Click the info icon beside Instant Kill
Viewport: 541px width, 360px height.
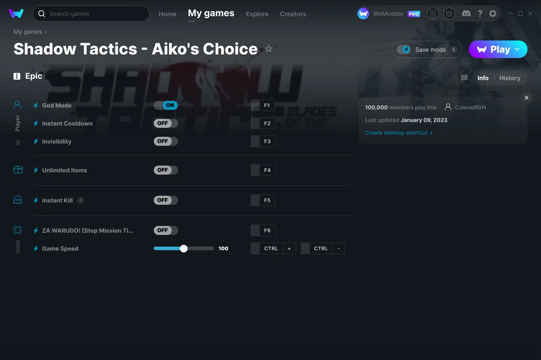click(x=80, y=200)
